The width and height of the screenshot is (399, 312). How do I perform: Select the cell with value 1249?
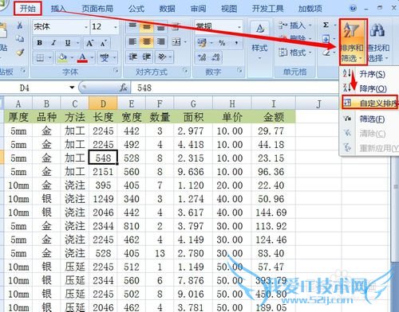coord(103,199)
